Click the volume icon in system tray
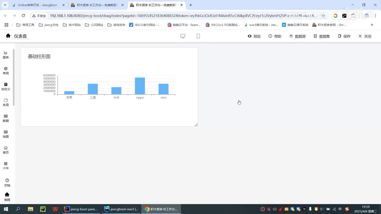This screenshot has height=214, width=381. tap(322, 209)
